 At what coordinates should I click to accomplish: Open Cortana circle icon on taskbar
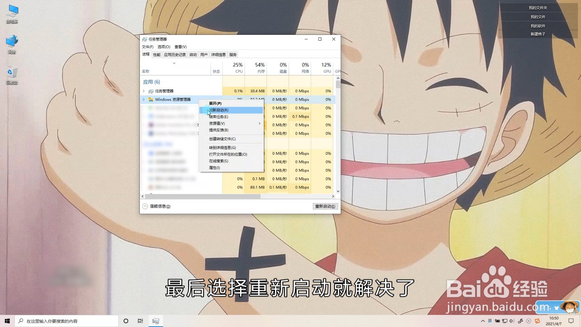click(x=126, y=321)
